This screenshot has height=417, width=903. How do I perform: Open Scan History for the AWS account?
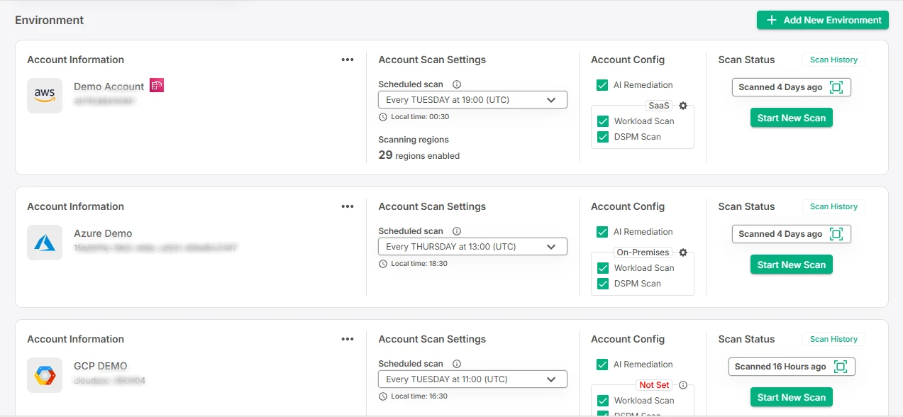coord(833,60)
